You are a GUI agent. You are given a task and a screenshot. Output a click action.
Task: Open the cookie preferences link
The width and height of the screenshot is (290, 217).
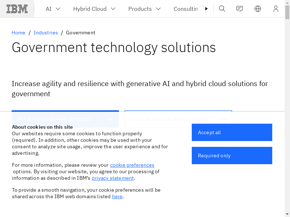click(132, 165)
